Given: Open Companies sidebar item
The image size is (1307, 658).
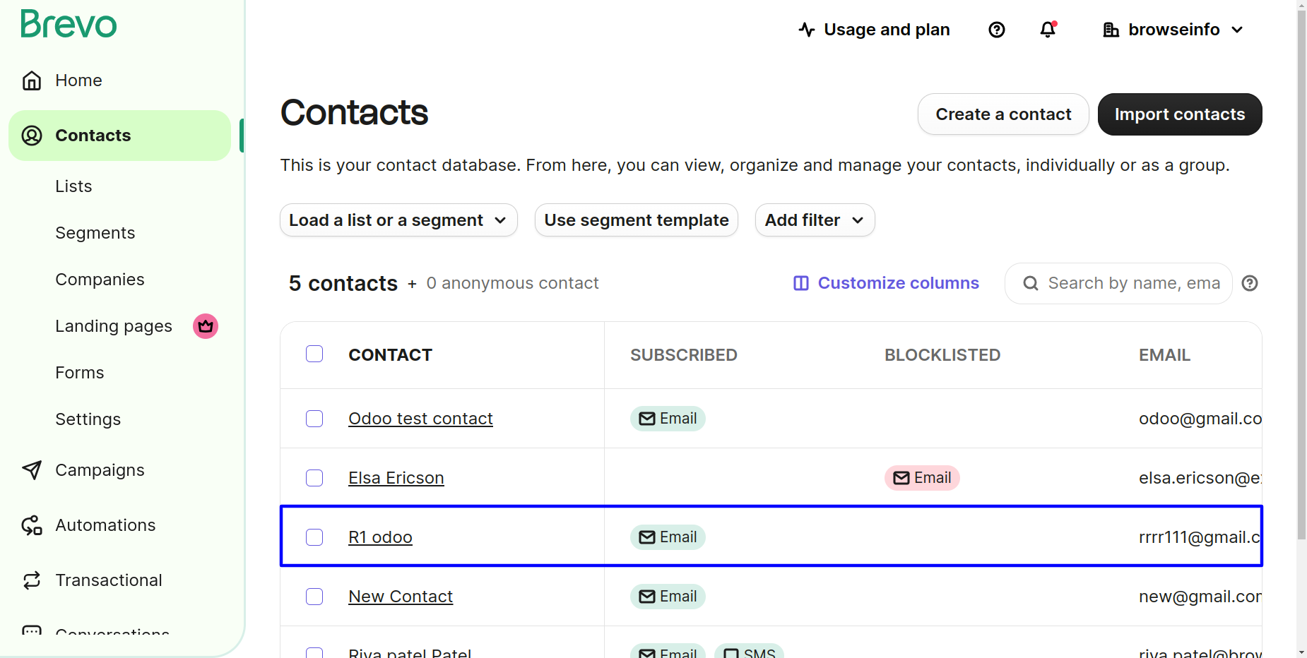Looking at the screenshot, I should click(x=100, y=280).
